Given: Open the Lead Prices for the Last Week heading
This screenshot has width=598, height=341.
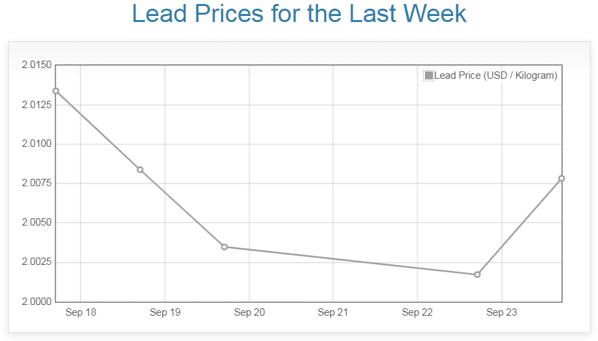Looking at the screenshot, I should [x=299, y=14].
